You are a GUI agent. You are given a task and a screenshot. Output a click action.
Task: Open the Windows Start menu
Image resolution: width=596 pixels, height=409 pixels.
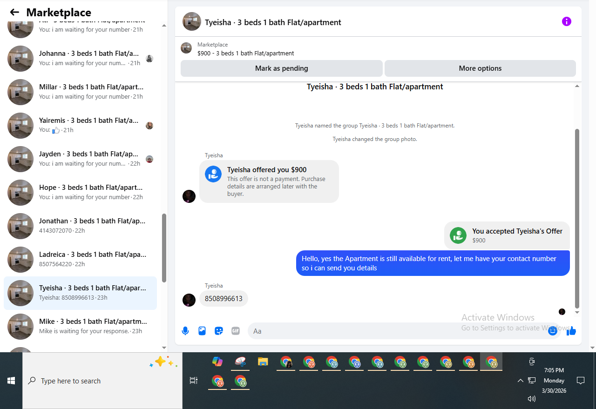pyautogui.click(x=11, y=381)
